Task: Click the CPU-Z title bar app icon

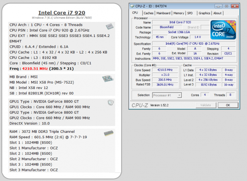Action: tap(132, 6)
